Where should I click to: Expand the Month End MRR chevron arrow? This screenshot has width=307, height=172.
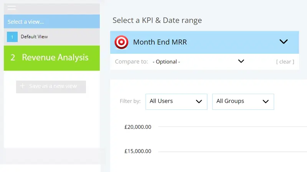point(284,42)
